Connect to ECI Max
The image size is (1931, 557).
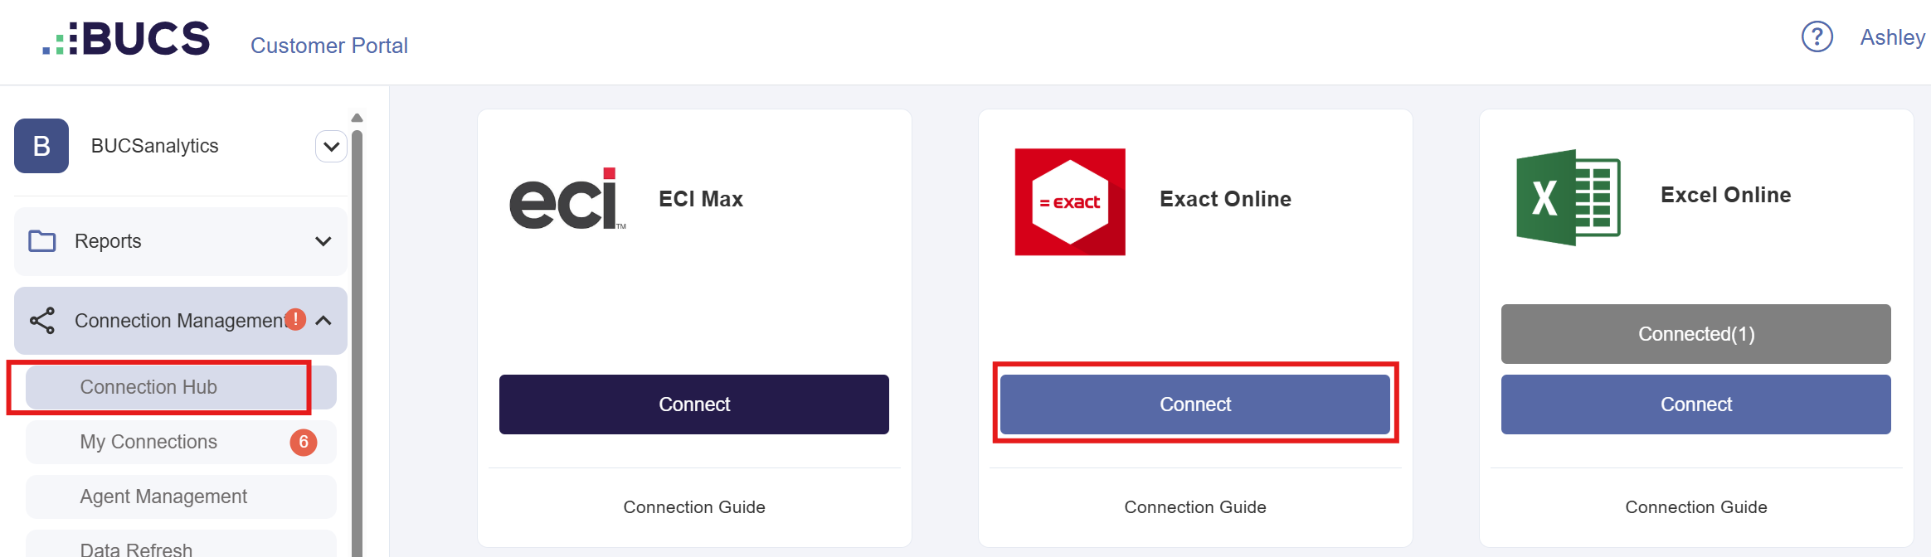click(693, 404)
